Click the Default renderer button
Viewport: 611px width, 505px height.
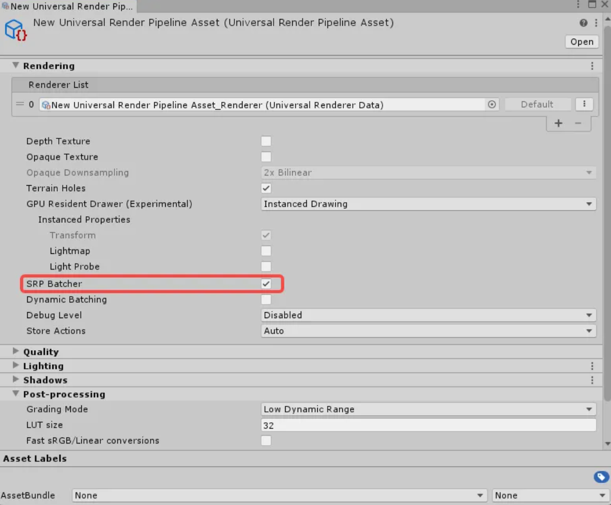[x=538, y=105]
